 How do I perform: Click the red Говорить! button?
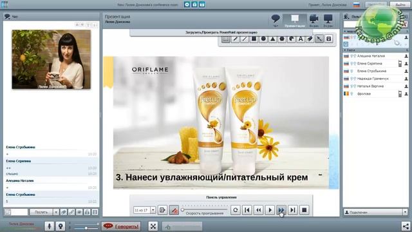click(x=121, y=226)
